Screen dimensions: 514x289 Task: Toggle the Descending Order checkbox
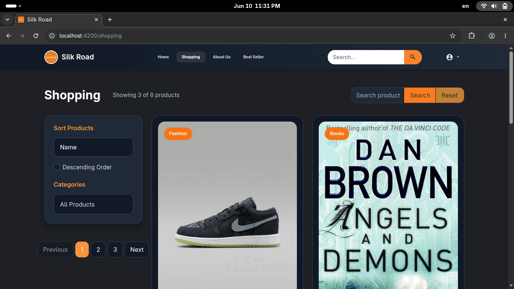tap(57, 167)
